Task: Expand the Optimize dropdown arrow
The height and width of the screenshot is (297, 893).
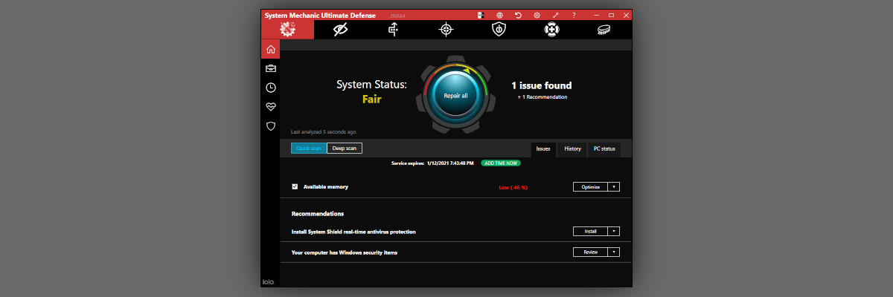Action: pyautogui.click(x=614, y=187)
